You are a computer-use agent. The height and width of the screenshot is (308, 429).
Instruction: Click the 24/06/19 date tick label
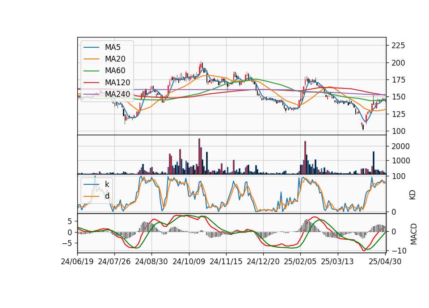click(x=77, y=262)
